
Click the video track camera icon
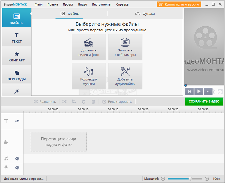[6, 142]
